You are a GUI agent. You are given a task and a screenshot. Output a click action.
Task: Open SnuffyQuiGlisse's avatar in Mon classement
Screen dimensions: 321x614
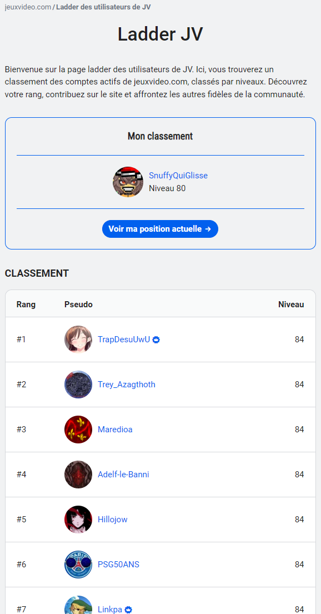click(128, 182)
